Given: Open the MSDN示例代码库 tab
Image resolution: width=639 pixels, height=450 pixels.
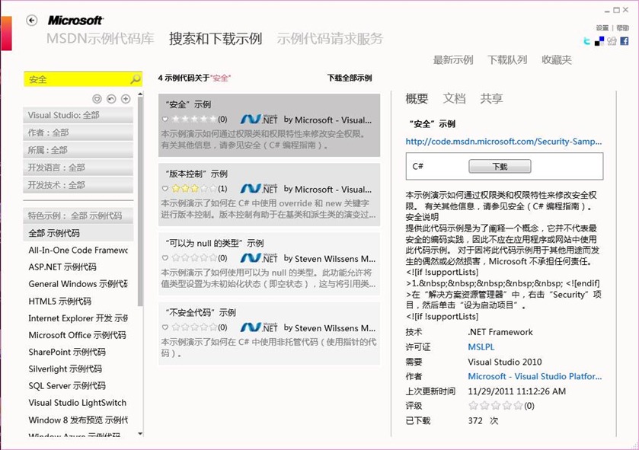Looking at the screenshot, I should click(101, 39).
